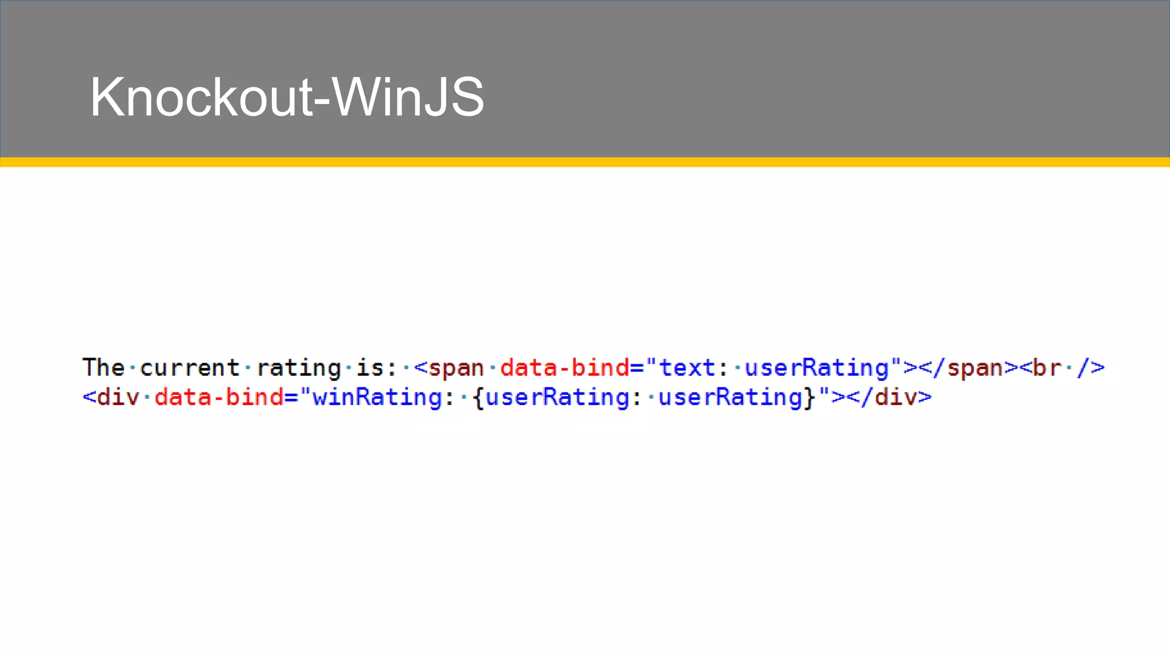Click "{userRating: userRating}" binding object
This screenshot has height=658, width=1170.
644,397
